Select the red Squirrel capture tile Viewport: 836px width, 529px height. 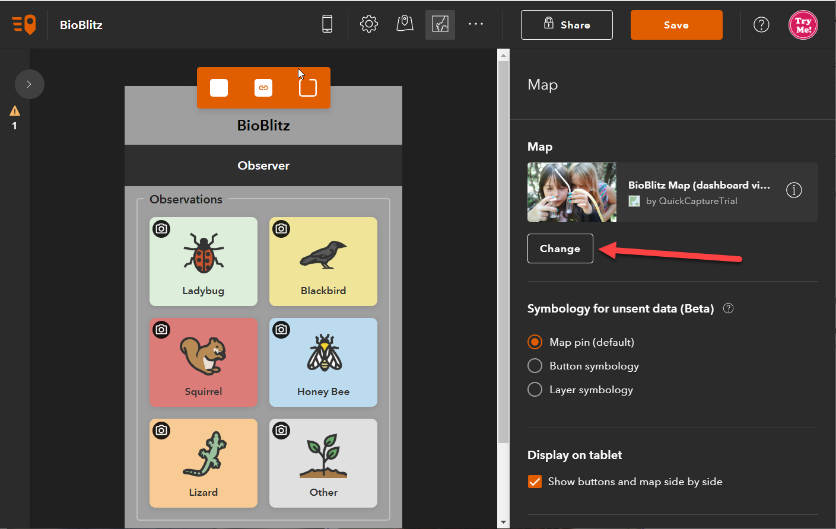click(204, 362)
